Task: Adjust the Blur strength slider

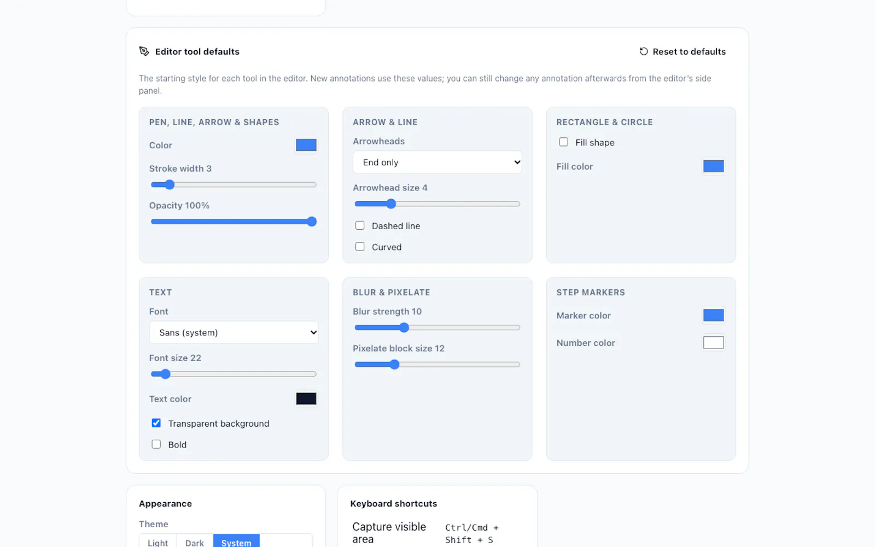Action: (x=437, y=328)
